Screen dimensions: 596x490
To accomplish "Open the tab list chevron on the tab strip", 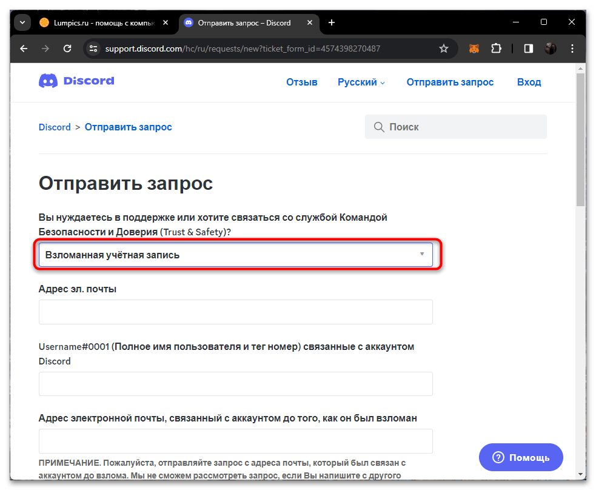I will pos(22,22).
